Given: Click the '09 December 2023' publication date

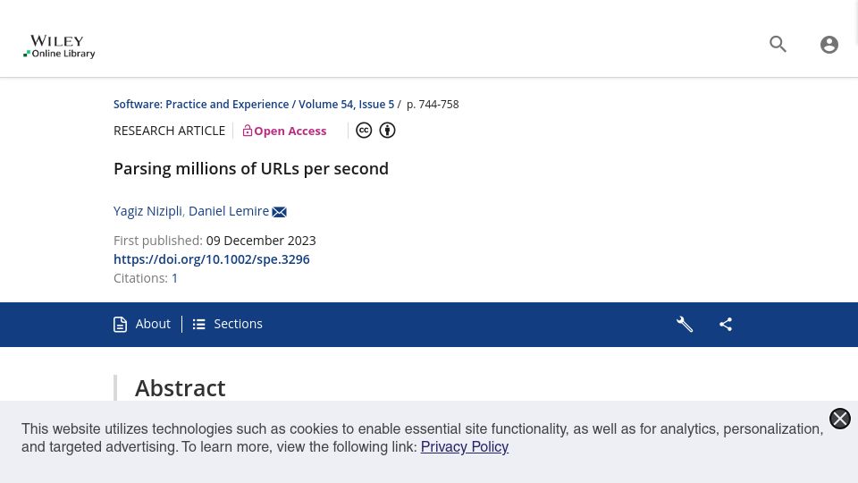Looking at the screenshot, I should [x=261, y=241].
